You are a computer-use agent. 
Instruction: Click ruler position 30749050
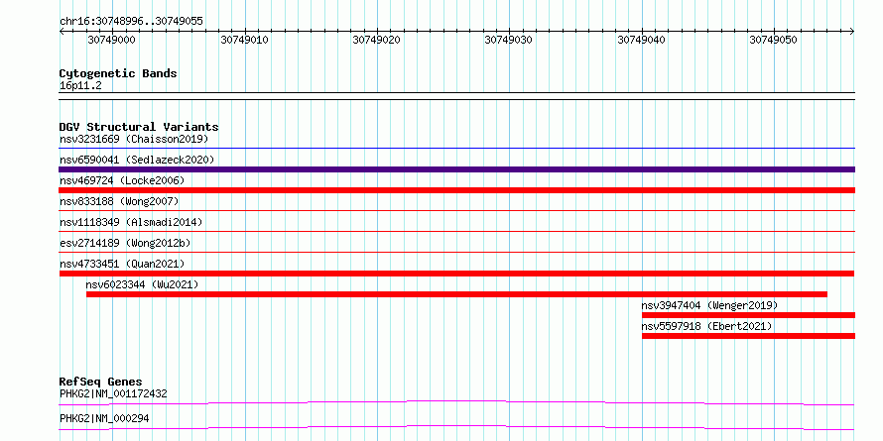[774, 40]
